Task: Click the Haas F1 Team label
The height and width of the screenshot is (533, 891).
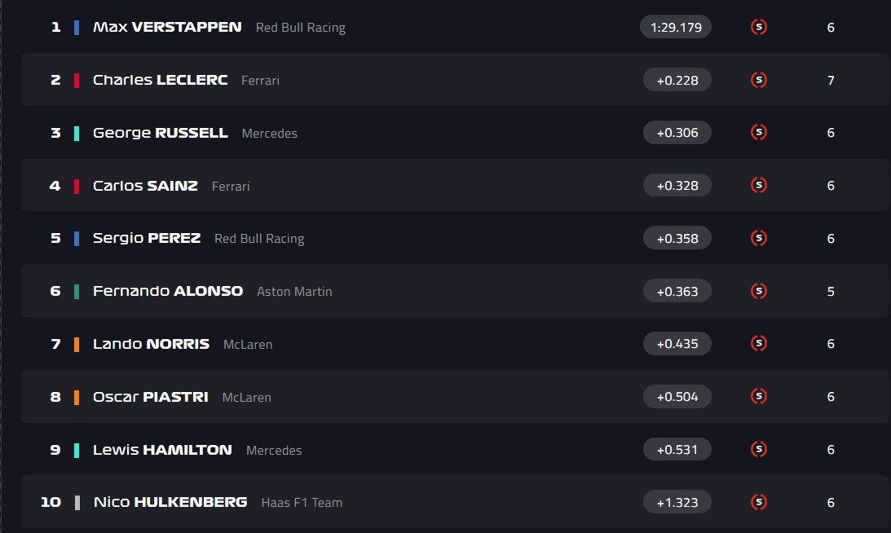Action: tap(302, 503)
